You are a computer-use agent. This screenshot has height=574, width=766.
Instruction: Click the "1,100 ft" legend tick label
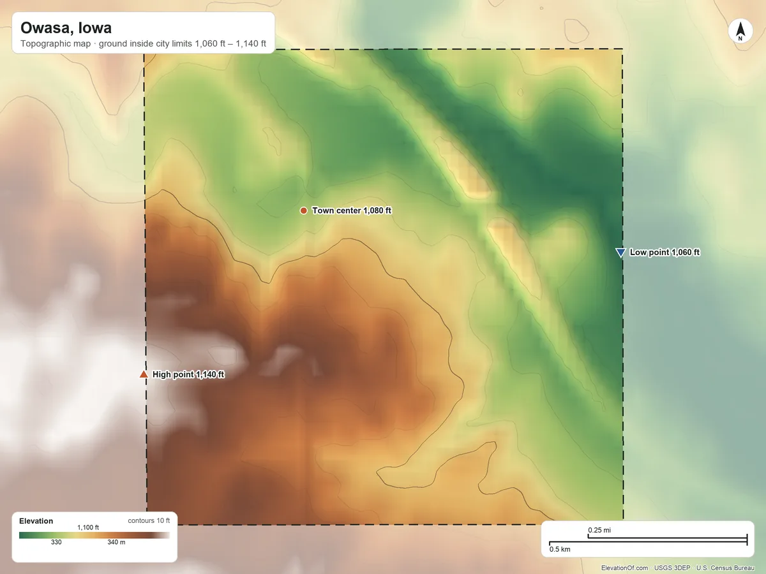(88, 527)
